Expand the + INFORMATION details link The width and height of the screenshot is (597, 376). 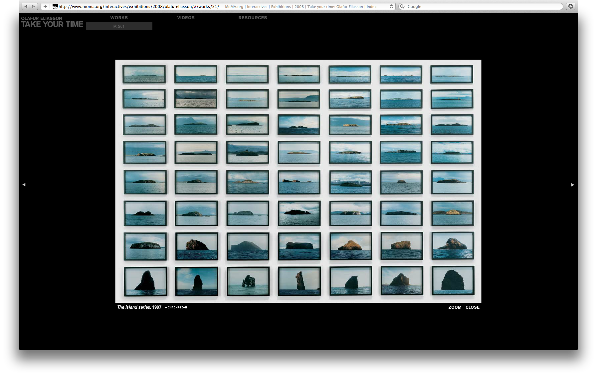click(x=176, y=307)
